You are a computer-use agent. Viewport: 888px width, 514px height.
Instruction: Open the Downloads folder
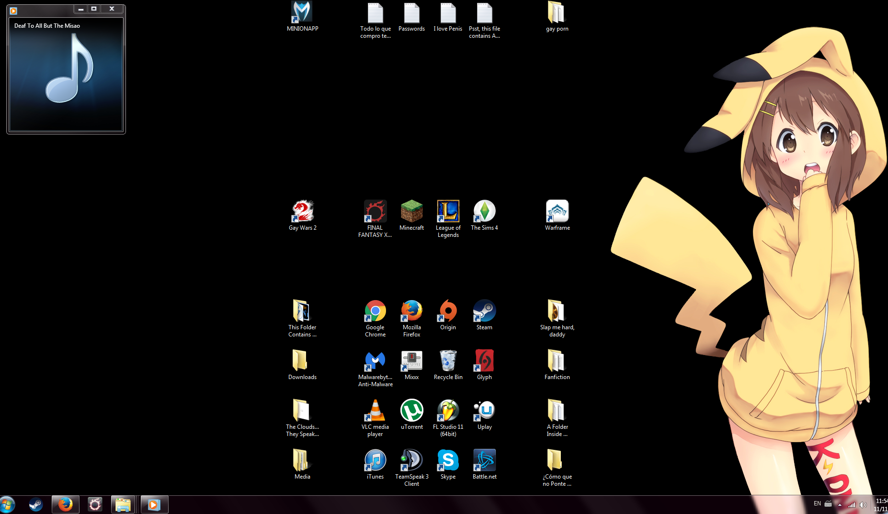pyautogui.click(x=302, y=365)
